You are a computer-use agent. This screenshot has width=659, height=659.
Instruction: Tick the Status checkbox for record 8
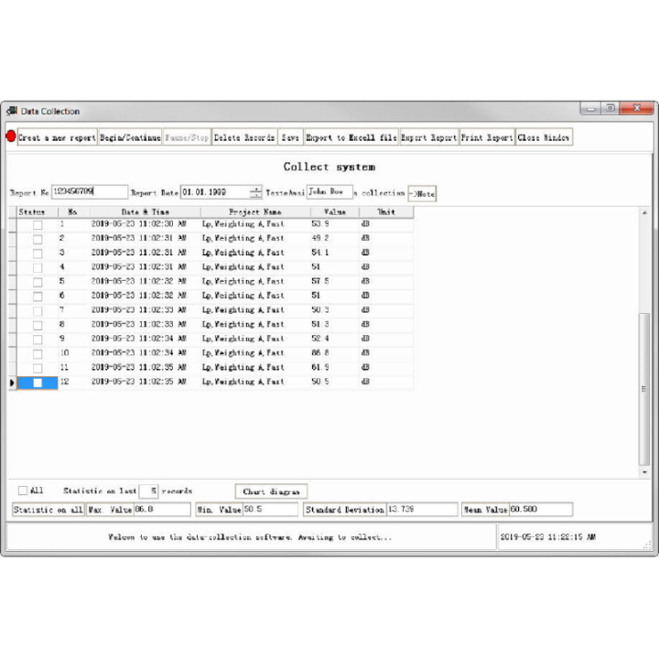click(38, 325)
